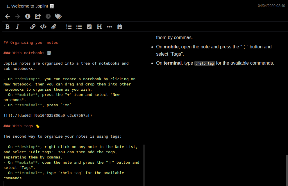Insert a horizontal rule
Screen dimensions: 288x186
pyautogui.click(x=110, y=27)
